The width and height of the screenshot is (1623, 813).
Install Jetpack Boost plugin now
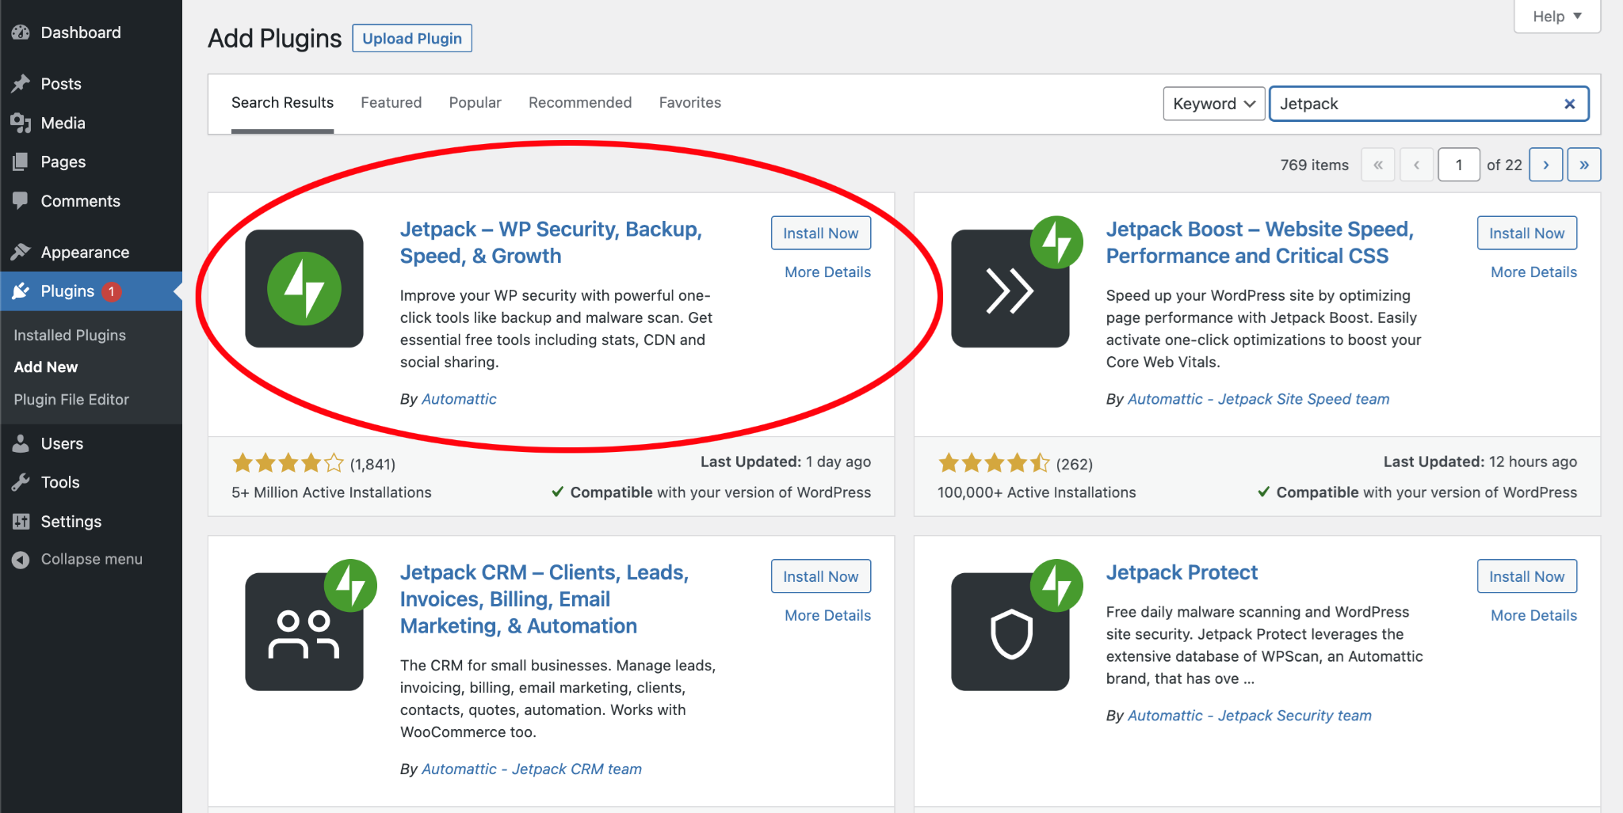click(x=1527, y=233)
